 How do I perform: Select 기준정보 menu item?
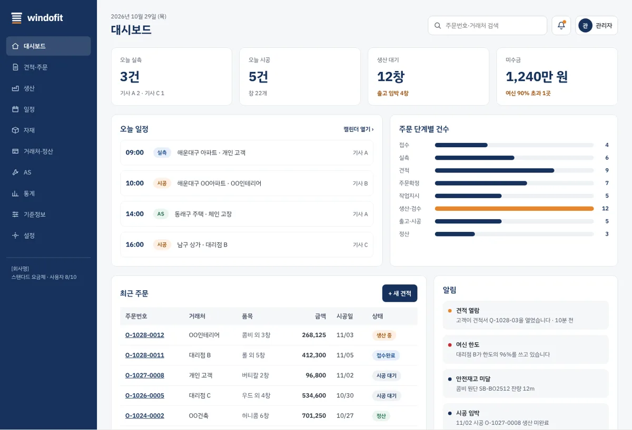pos(48,214)
